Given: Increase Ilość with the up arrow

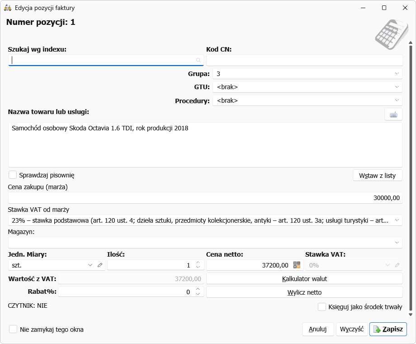Looking at the screenshot, I should (198, 263).
